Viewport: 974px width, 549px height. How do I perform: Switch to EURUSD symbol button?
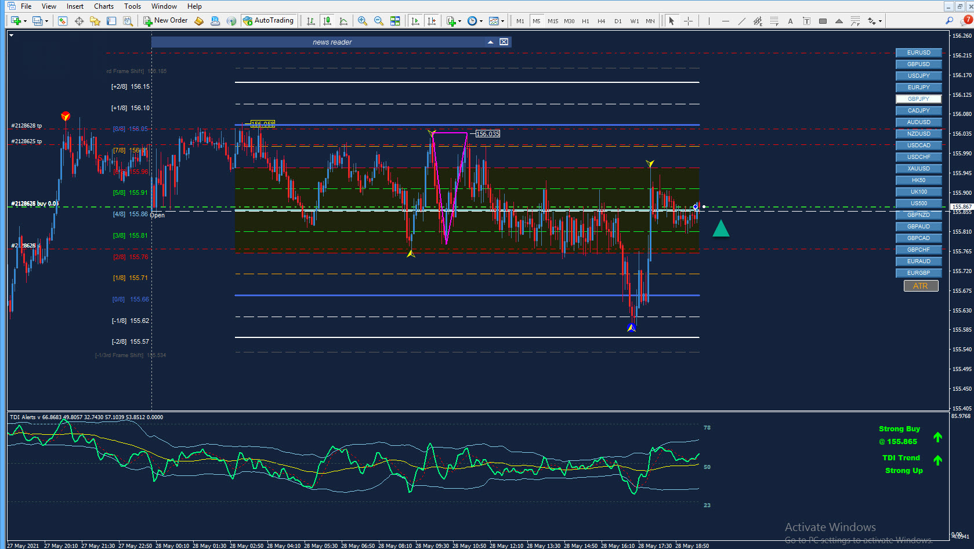click(918, 53)
